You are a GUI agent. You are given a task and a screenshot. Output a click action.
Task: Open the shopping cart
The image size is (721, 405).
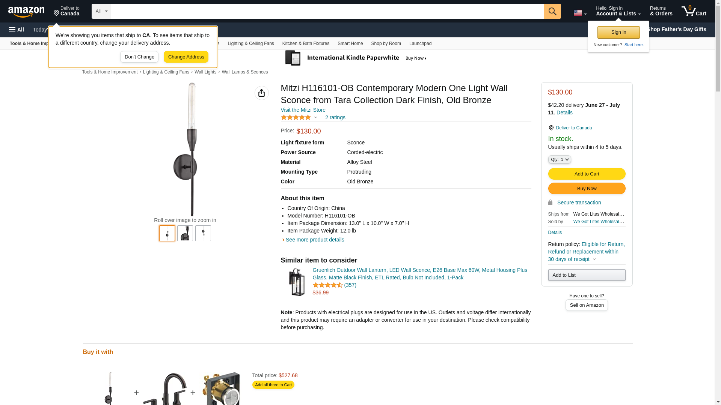click(694, 11)
